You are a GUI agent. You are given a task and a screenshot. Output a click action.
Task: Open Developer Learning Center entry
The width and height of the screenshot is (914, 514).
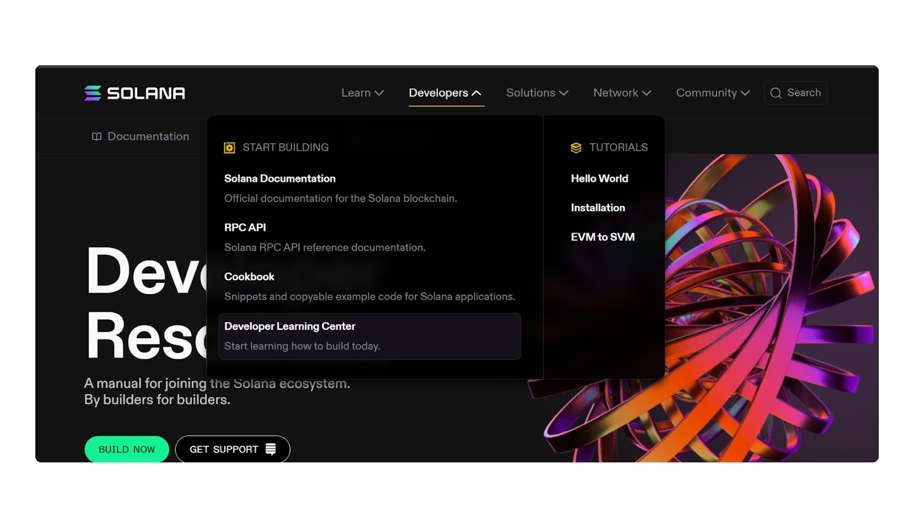370,336
